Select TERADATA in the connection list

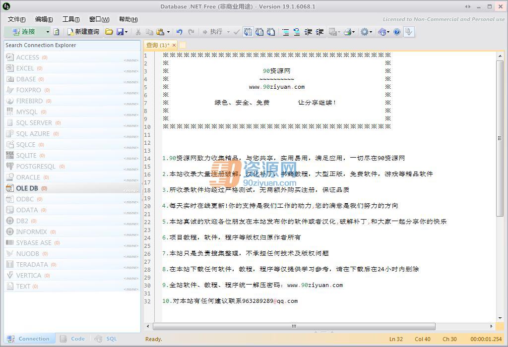(72, 264)
